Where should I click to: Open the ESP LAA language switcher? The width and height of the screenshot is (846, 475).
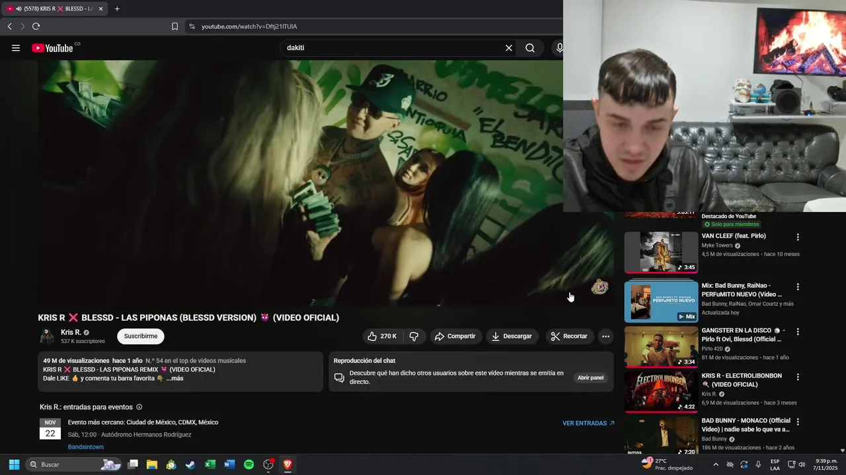(x=775, y=464)
